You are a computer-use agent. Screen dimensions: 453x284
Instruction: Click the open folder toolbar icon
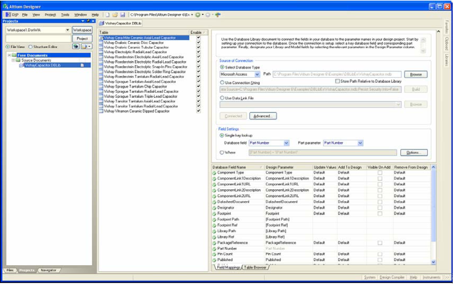[x=115, y=15]
